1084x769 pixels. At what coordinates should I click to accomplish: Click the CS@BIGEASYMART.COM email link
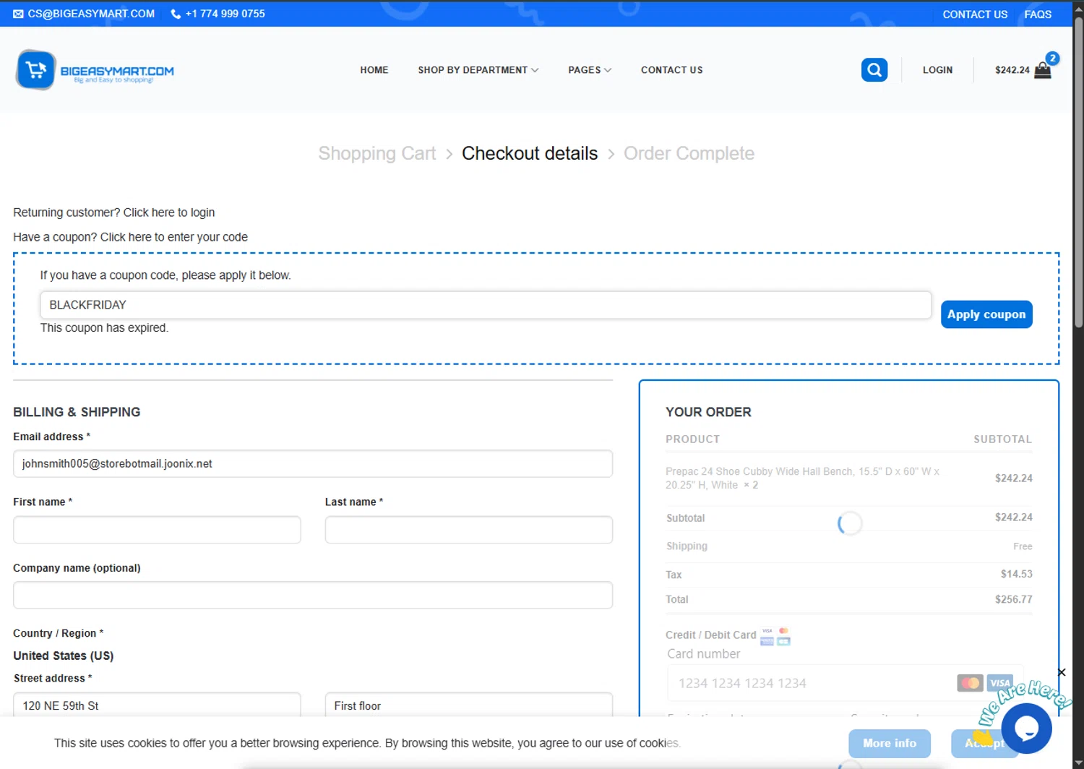[84, 14]
